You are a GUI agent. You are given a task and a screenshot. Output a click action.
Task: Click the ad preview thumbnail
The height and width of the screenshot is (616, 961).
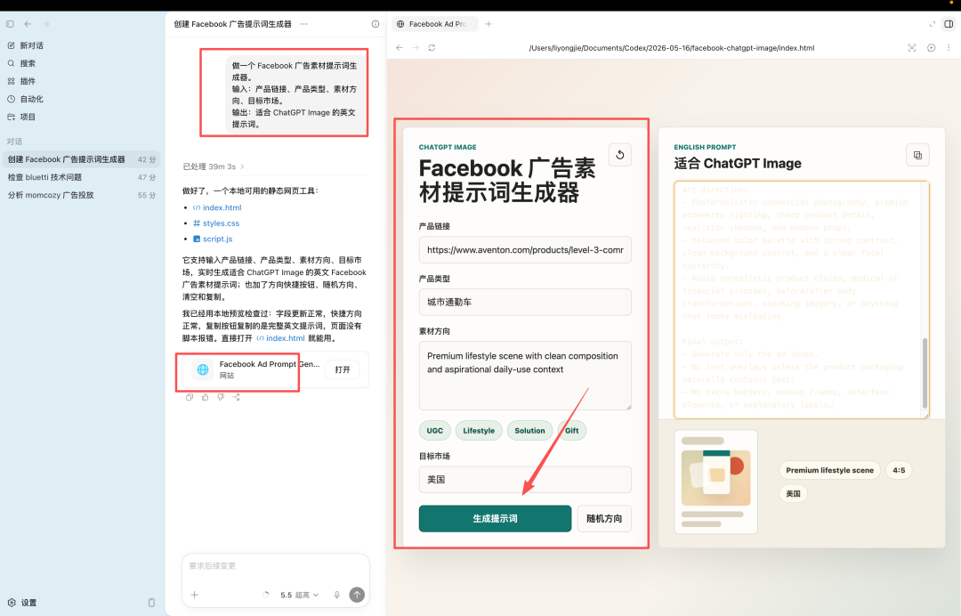click(x=715, y=482)
